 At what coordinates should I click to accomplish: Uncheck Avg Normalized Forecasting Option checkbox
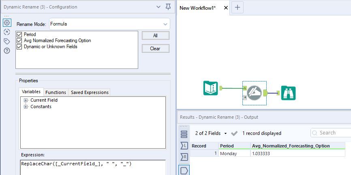[19, 41]
